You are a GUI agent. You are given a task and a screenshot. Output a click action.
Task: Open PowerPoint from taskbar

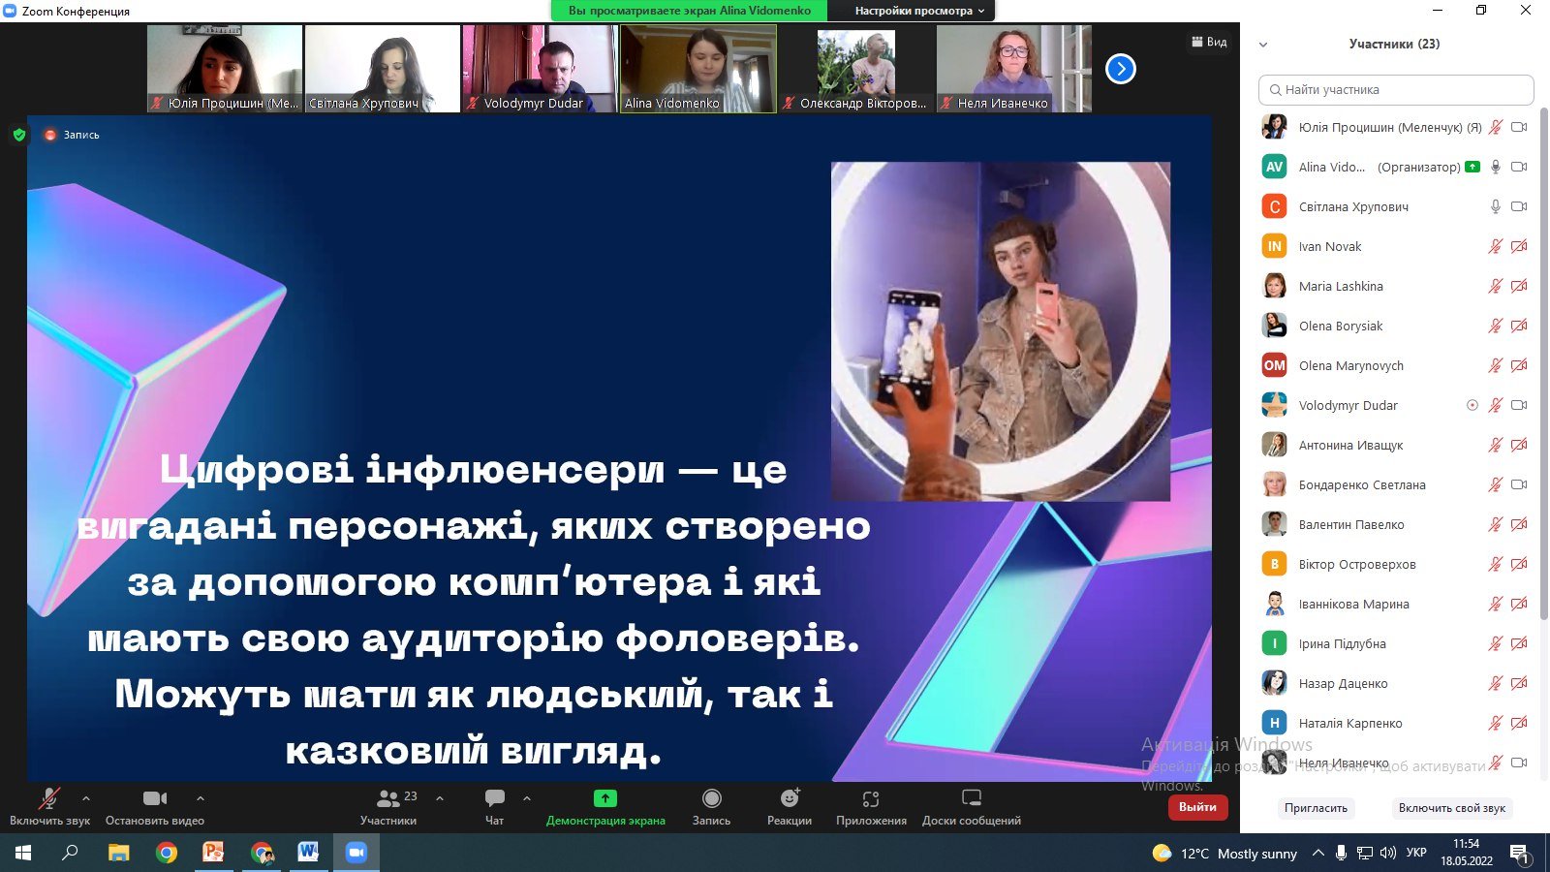(213, 853)
